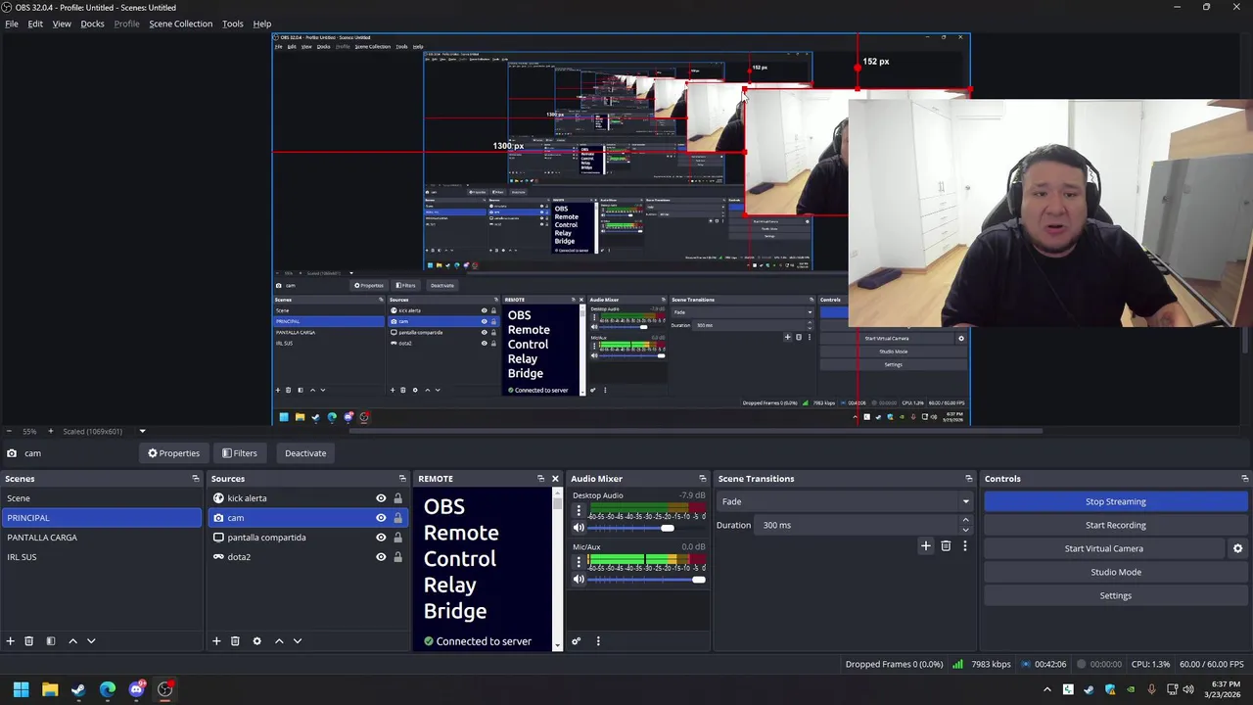
Task: Float the Scenes dock panel
Action: [196, 479]
